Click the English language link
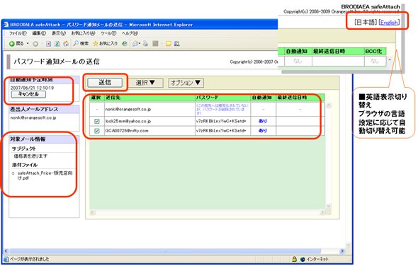 389,23
